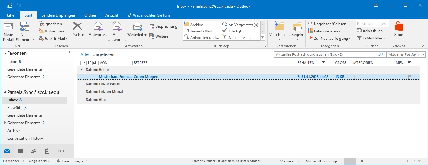Screen dimensions: 428x165
Task: Forward the email with Weiterleiten
Action: pos(137,29)
